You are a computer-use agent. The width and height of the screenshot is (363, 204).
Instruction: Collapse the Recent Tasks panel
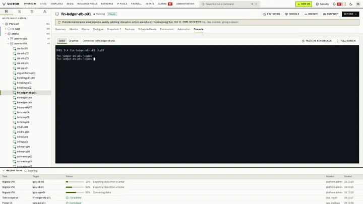pyautogui.click(x=4, y=171)
